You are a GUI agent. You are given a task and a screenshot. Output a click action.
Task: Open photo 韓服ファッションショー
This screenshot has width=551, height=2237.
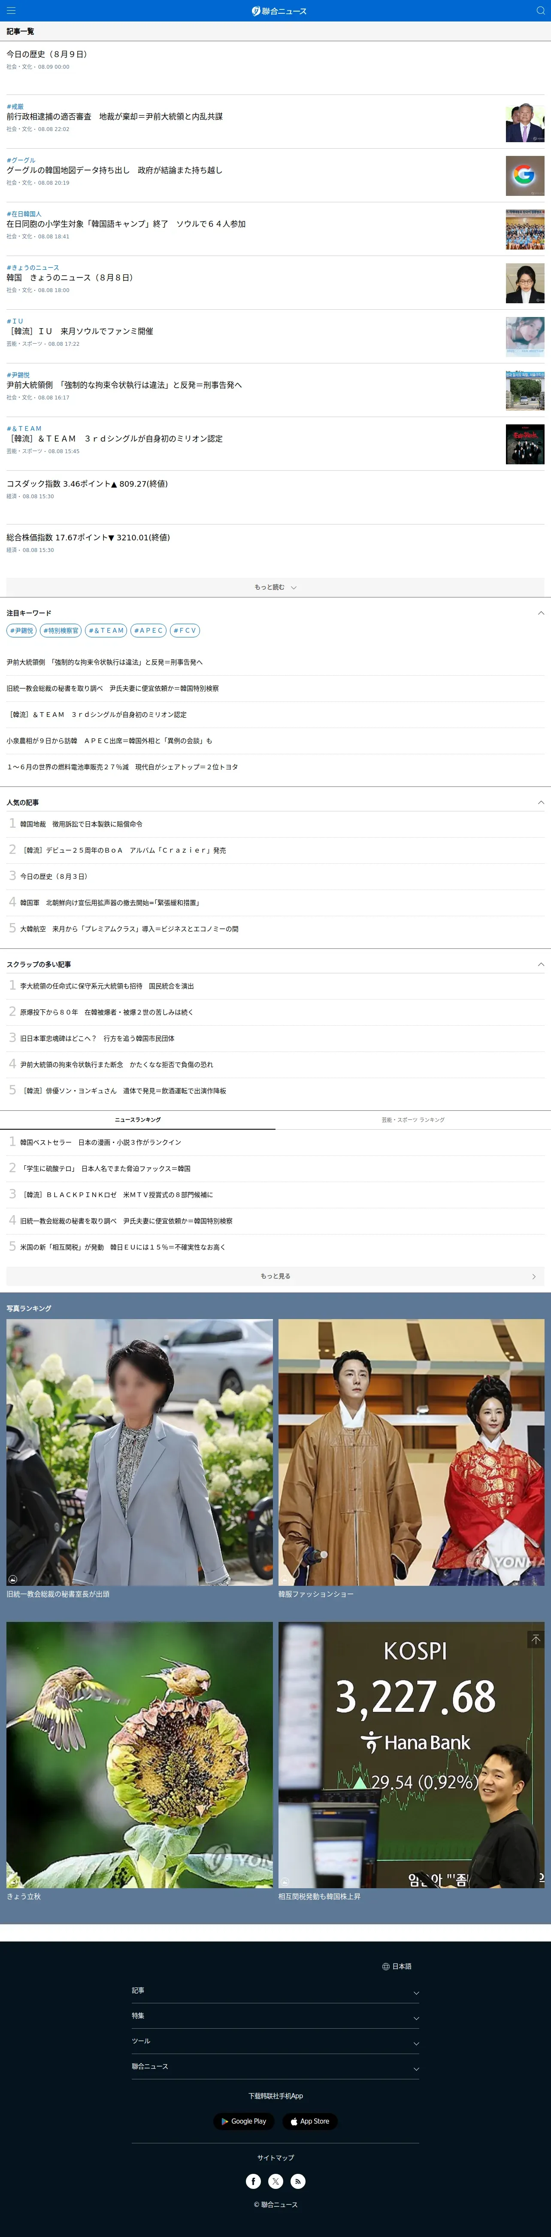(x=411, y=1452)
